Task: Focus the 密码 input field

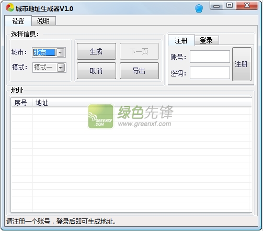Action: click(x=210, y=73)
